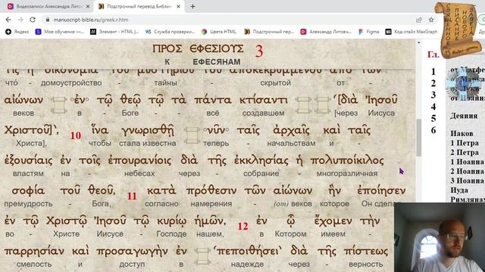This screenshot has width=485, height=272.
Task: Go to chapter 6
Action: [x=433, y=130]
